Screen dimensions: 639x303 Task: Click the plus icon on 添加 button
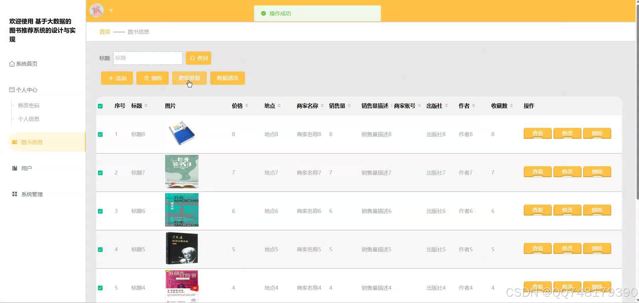(x=111, y=78)
